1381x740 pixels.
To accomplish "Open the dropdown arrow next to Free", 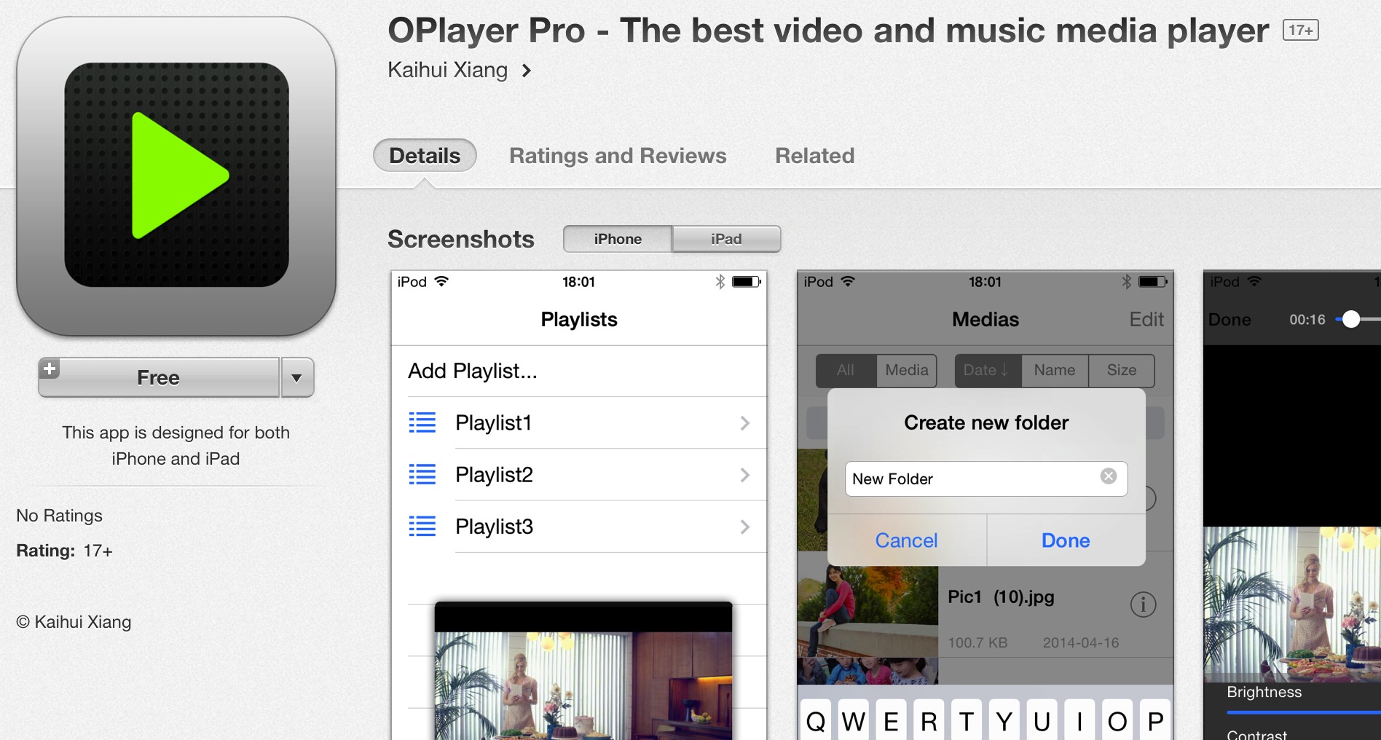I will point(296,377).
